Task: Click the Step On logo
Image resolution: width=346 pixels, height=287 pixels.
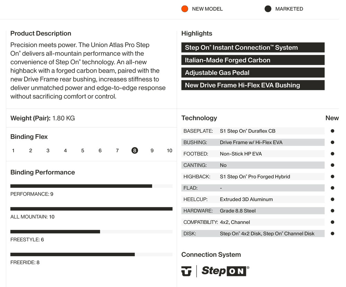Action: pyautogui.click(x=225, y=271)
